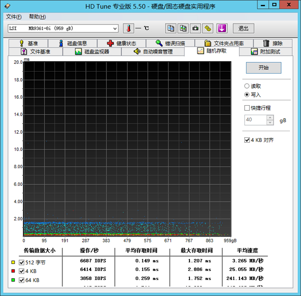Open 自动噪音管理 noise management tab
301x296 pixels.
pyautogui.click(x=153, y=52)
